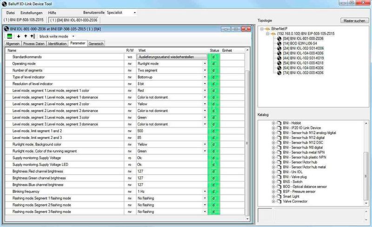This screenshot has height=227, width=372.
Task: Select the BNI IOL-101-000-K018 device icon
Action: [x=279, y=63]
